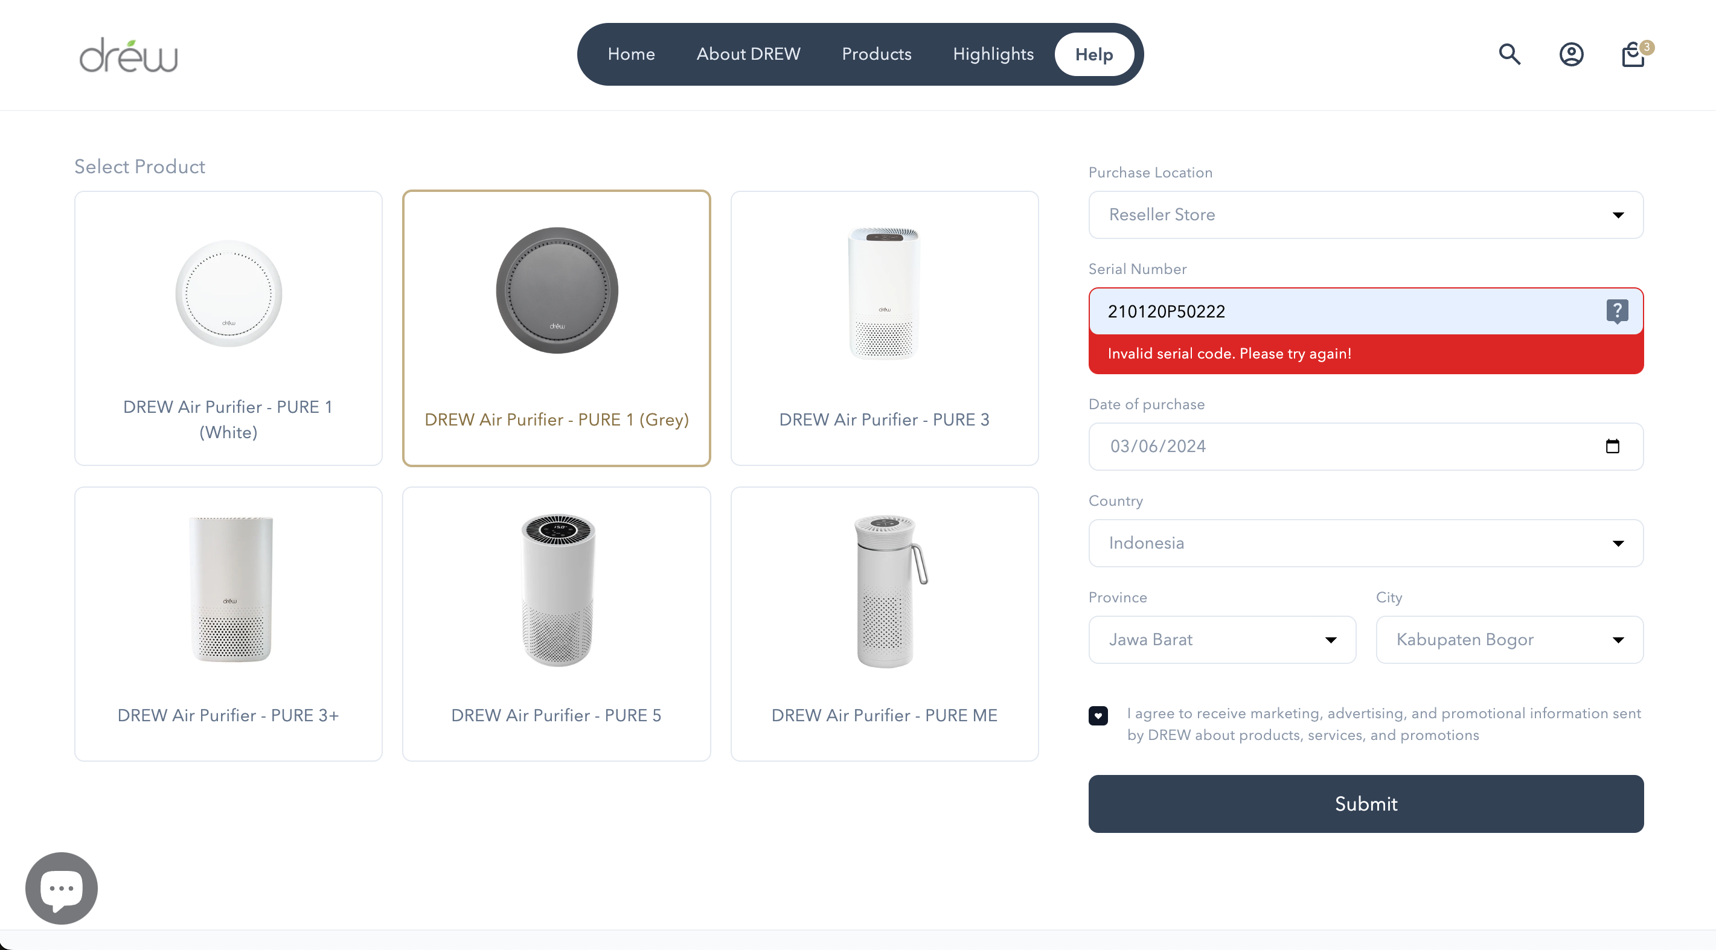Open the Country dropdown showing Indonesia
1716x950 pixels.
point(1366,543)
